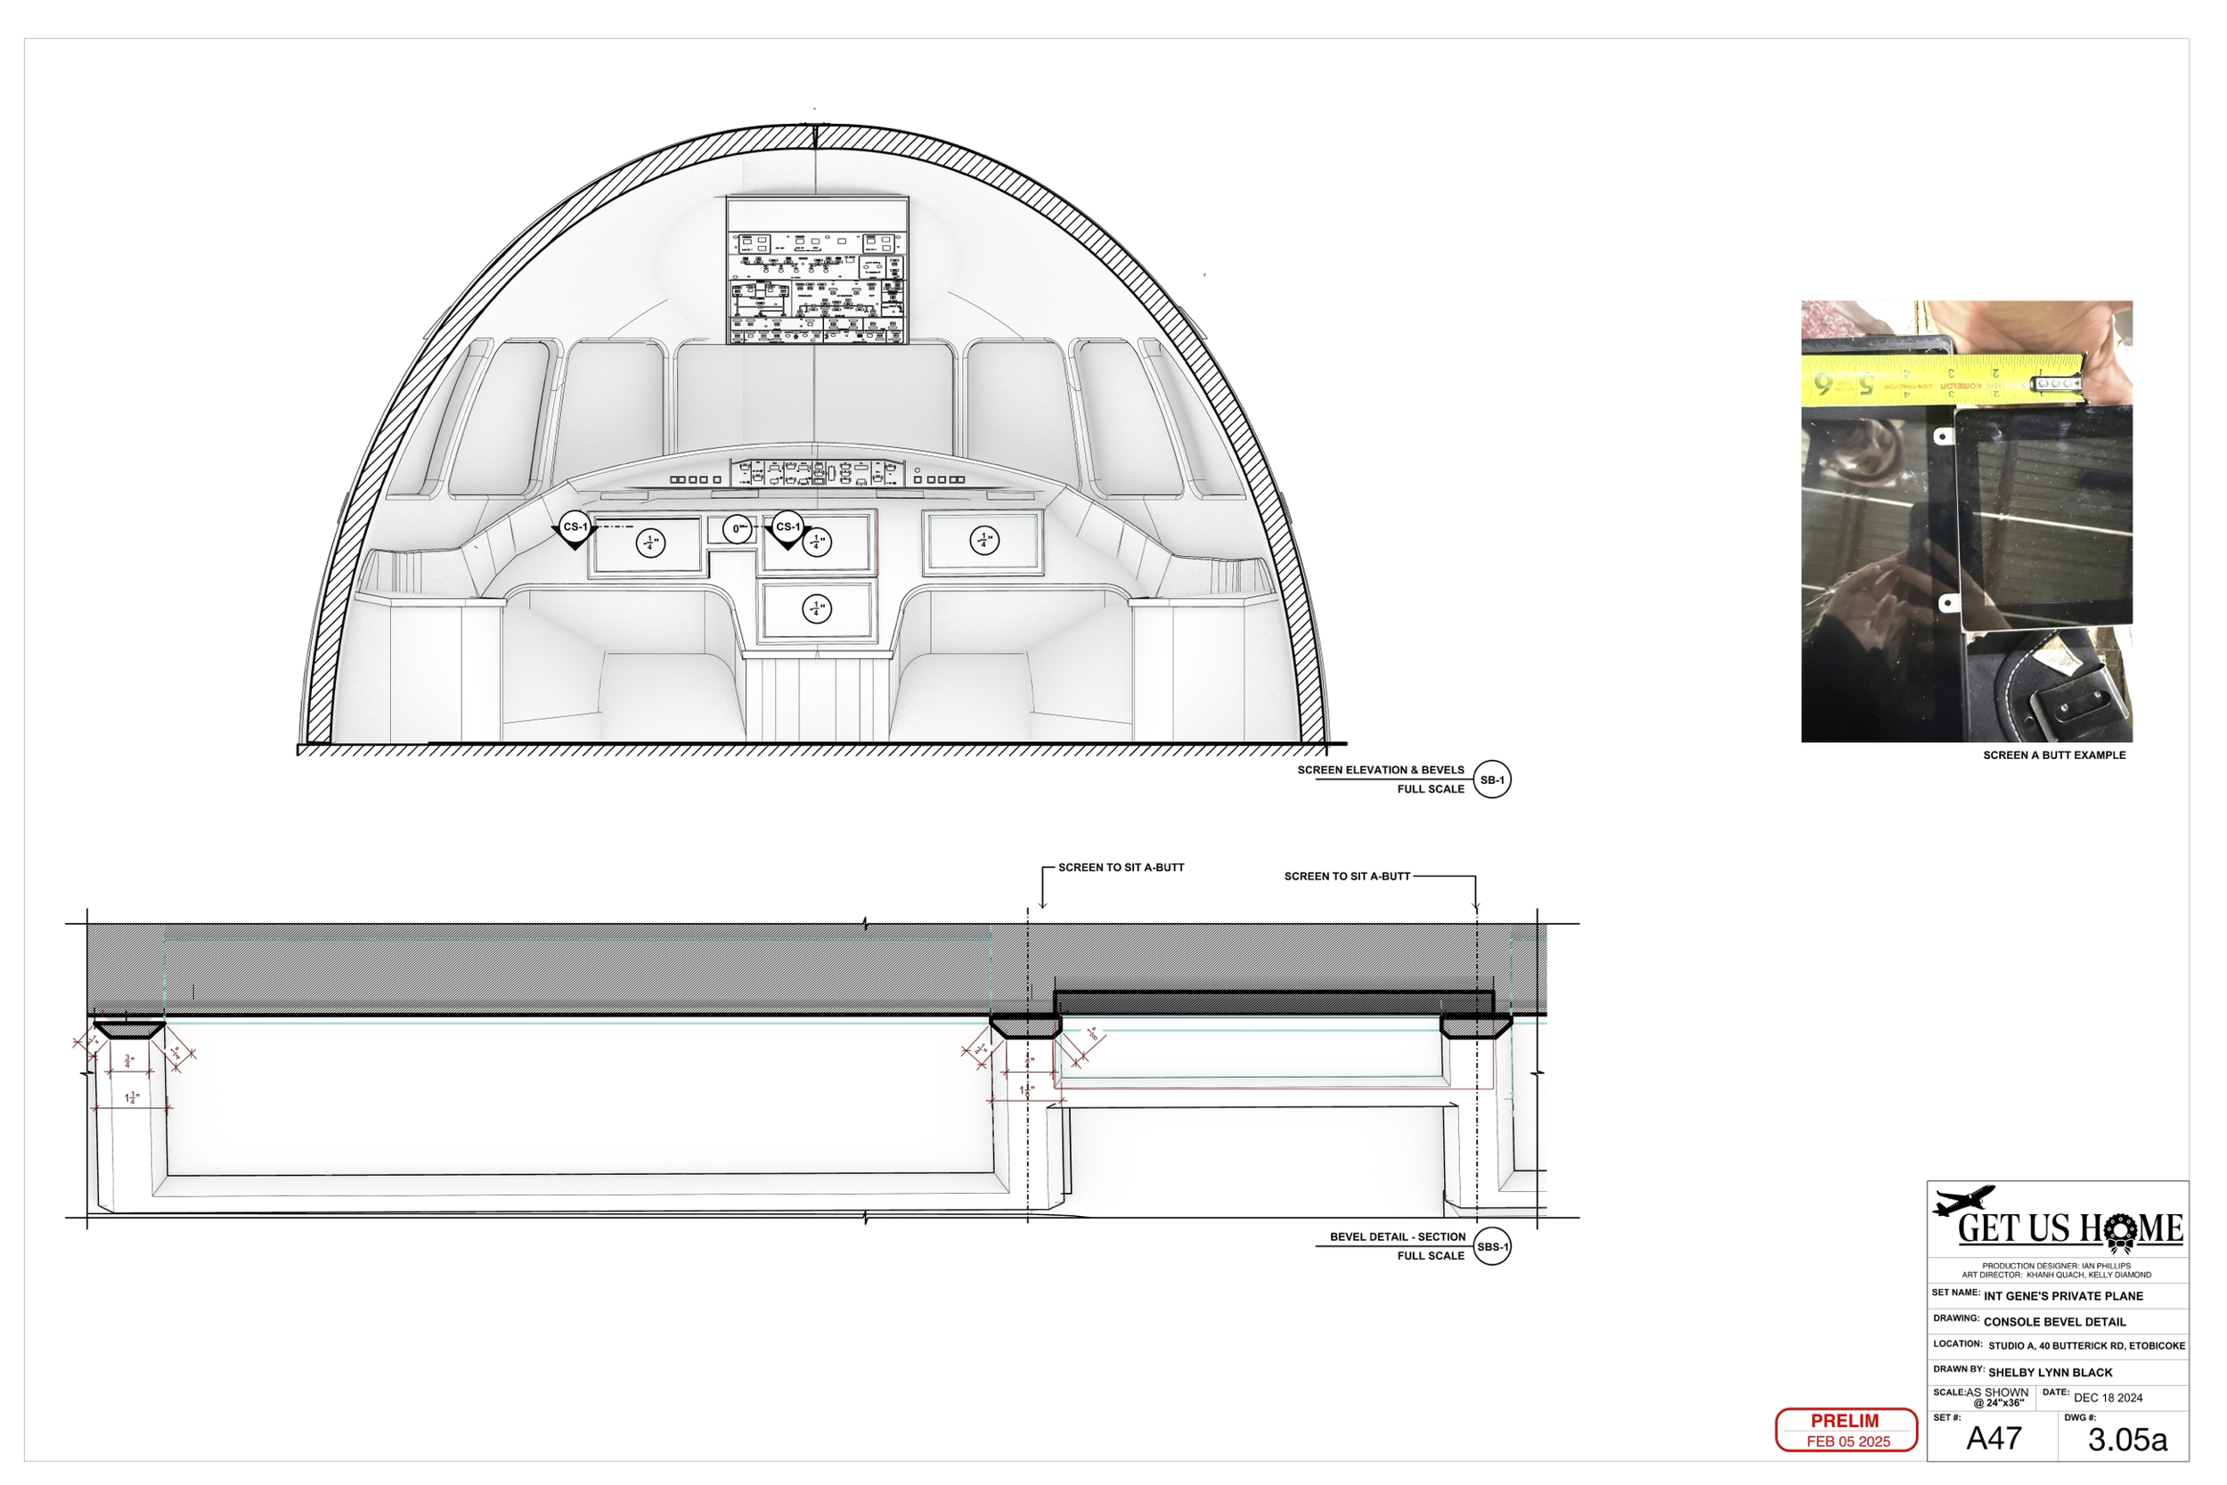Click 'PRODUCTION DESIGNER: IAN PHILLIPS' line
The image size is (2227, 1485).
click(2057, 1265)
